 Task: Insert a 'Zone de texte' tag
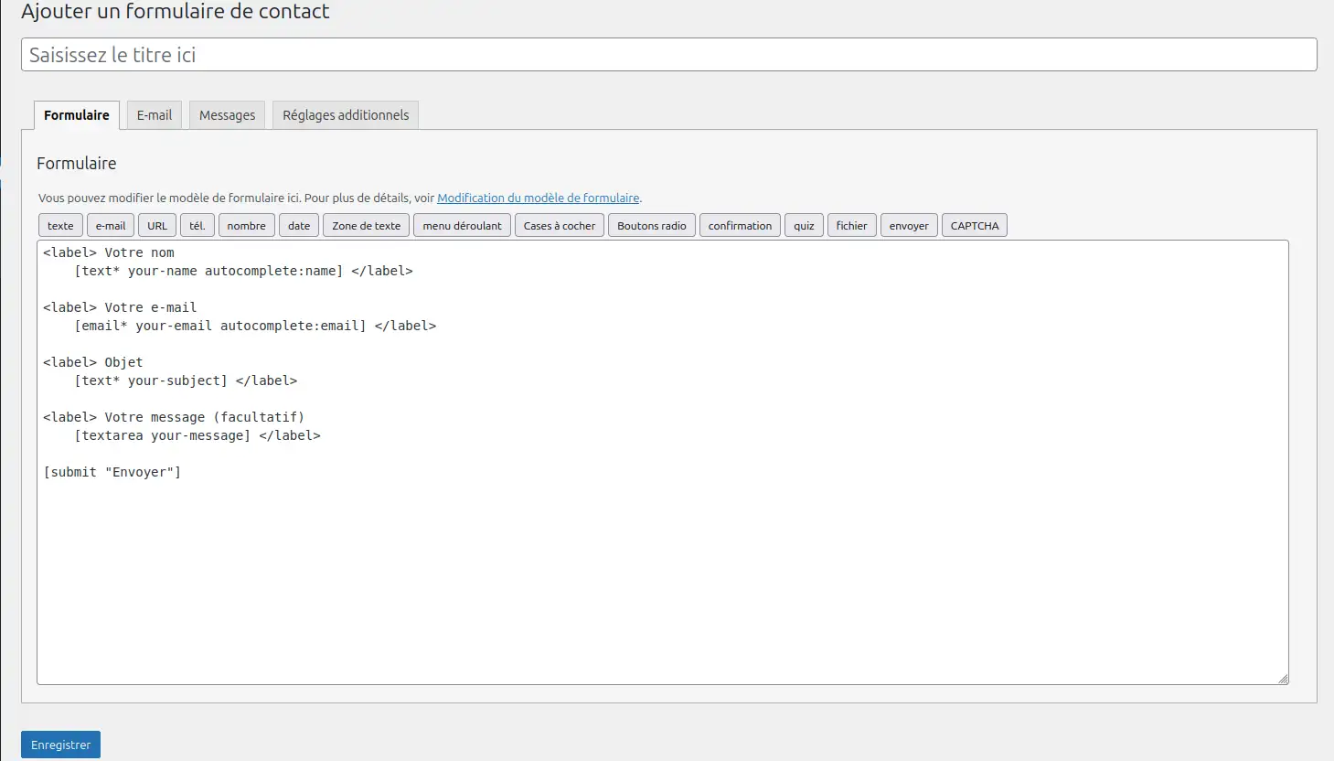pos(367,226)
